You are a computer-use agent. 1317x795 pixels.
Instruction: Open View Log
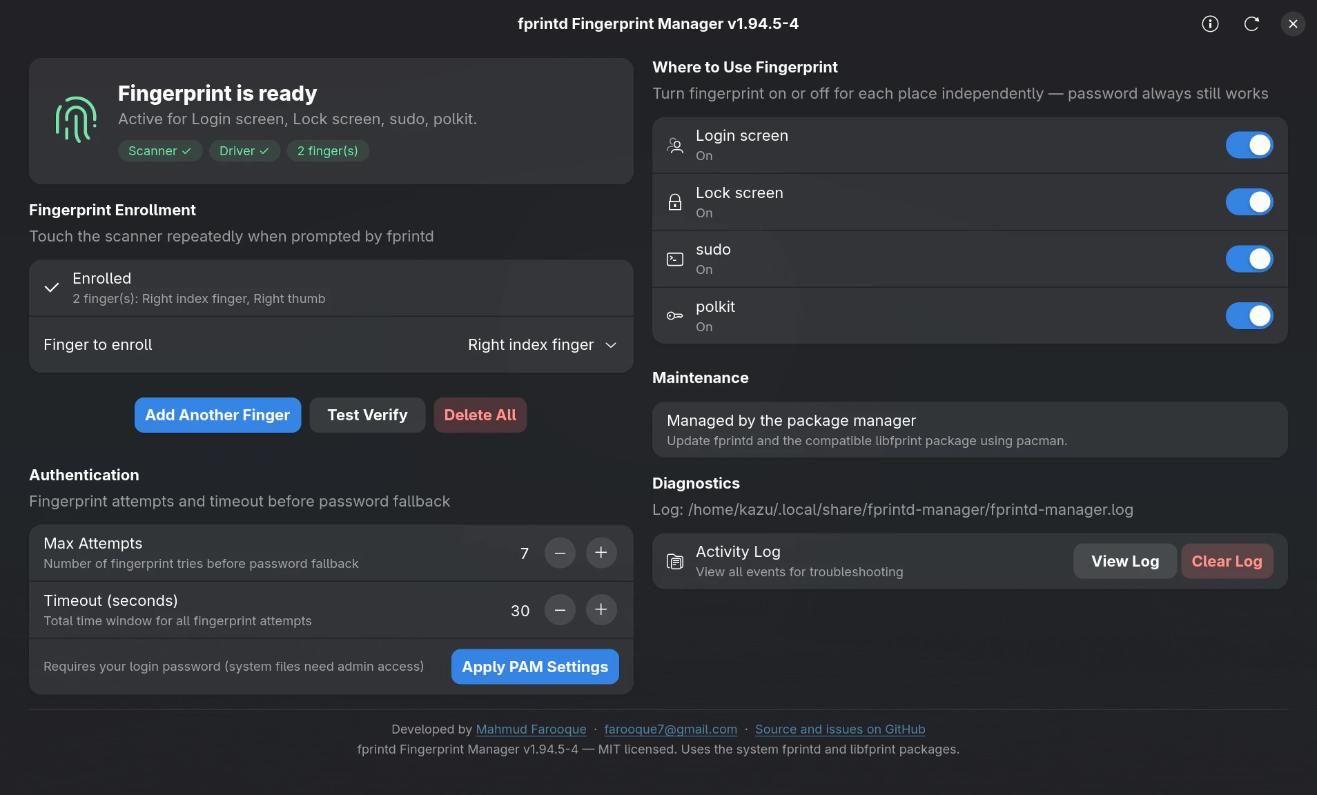(x=1125, y=562)
